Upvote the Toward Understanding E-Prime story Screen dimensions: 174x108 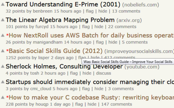pos(3,5)
